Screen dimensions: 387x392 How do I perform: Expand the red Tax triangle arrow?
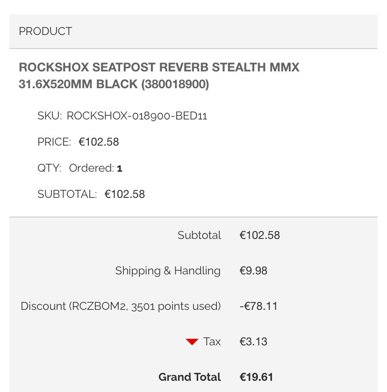point(192,342)
